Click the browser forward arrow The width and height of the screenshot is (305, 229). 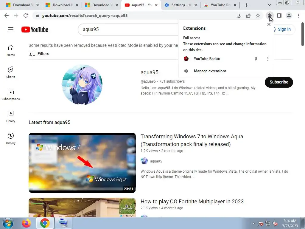click(16, 16)
